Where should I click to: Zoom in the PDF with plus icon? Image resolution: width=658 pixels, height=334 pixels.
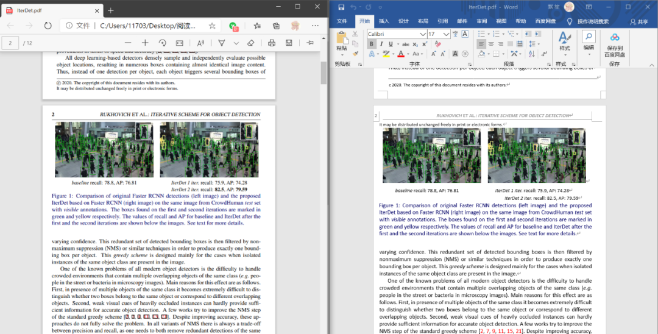(x=145, y=43)
